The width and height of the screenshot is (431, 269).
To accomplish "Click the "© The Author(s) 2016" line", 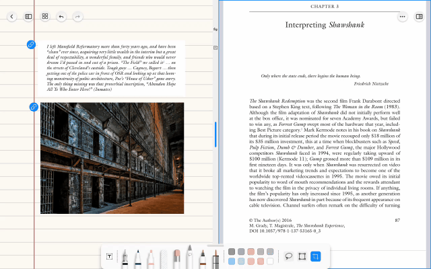I will pyautogui.click(x=270, y=221).
